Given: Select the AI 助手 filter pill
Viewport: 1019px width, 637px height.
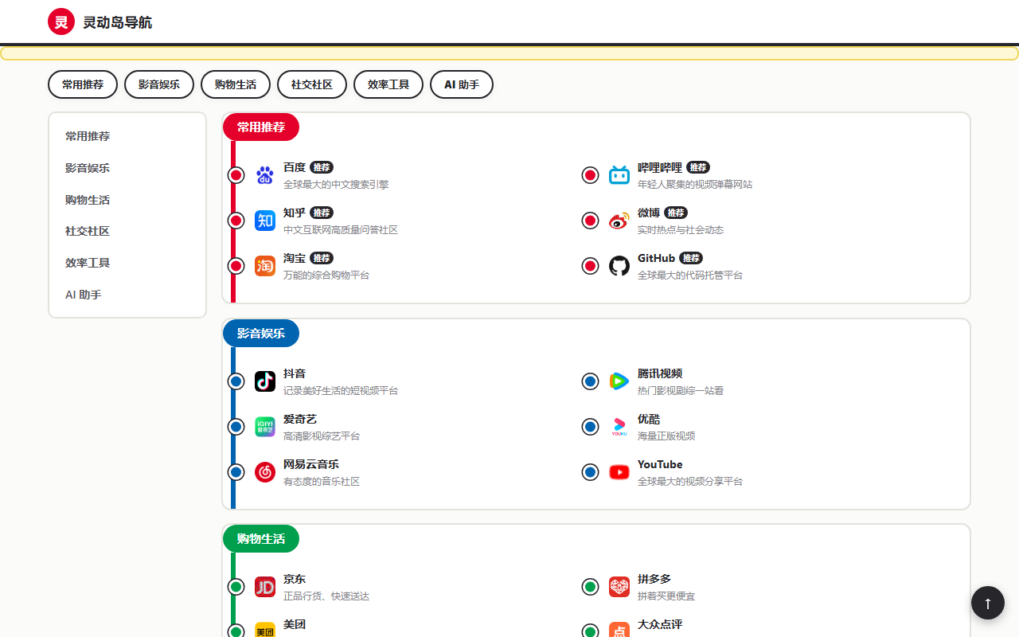Looking at the screenshot, I should pos(462,84).
